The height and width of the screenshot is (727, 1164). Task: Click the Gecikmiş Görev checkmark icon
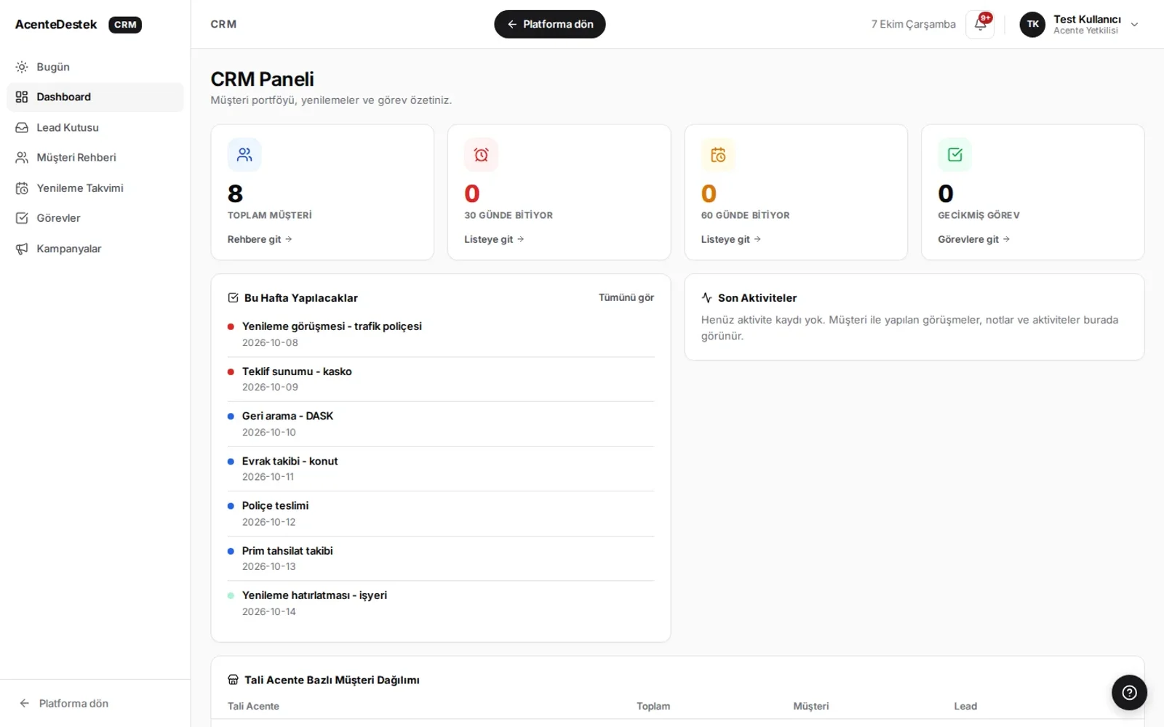click(x=954, y=155)
